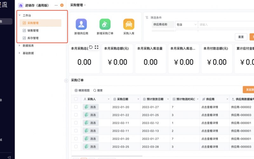Screen dimensions: 254x159
Task: Check the row with 采购日期 2022-03-25
Action: point(76,147)
